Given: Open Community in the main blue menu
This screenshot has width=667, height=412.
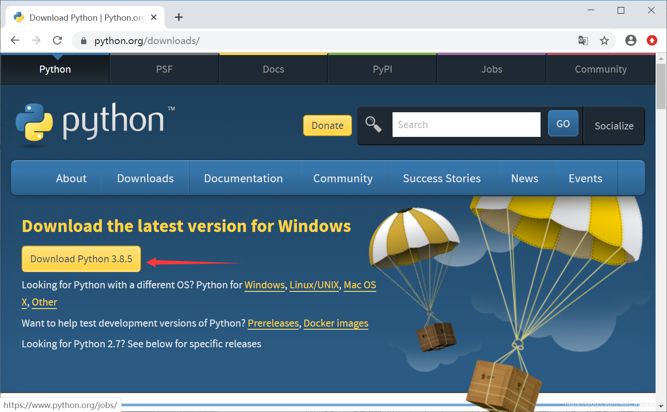Looking at the screenshot, I should (343, 178).
